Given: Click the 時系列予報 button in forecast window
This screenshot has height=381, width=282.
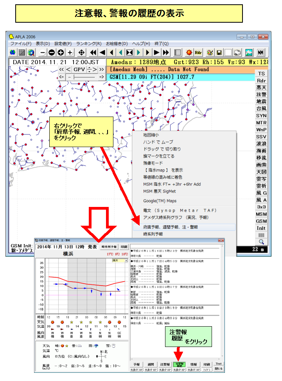Looking at the screenshot, I should click(109, 247).
